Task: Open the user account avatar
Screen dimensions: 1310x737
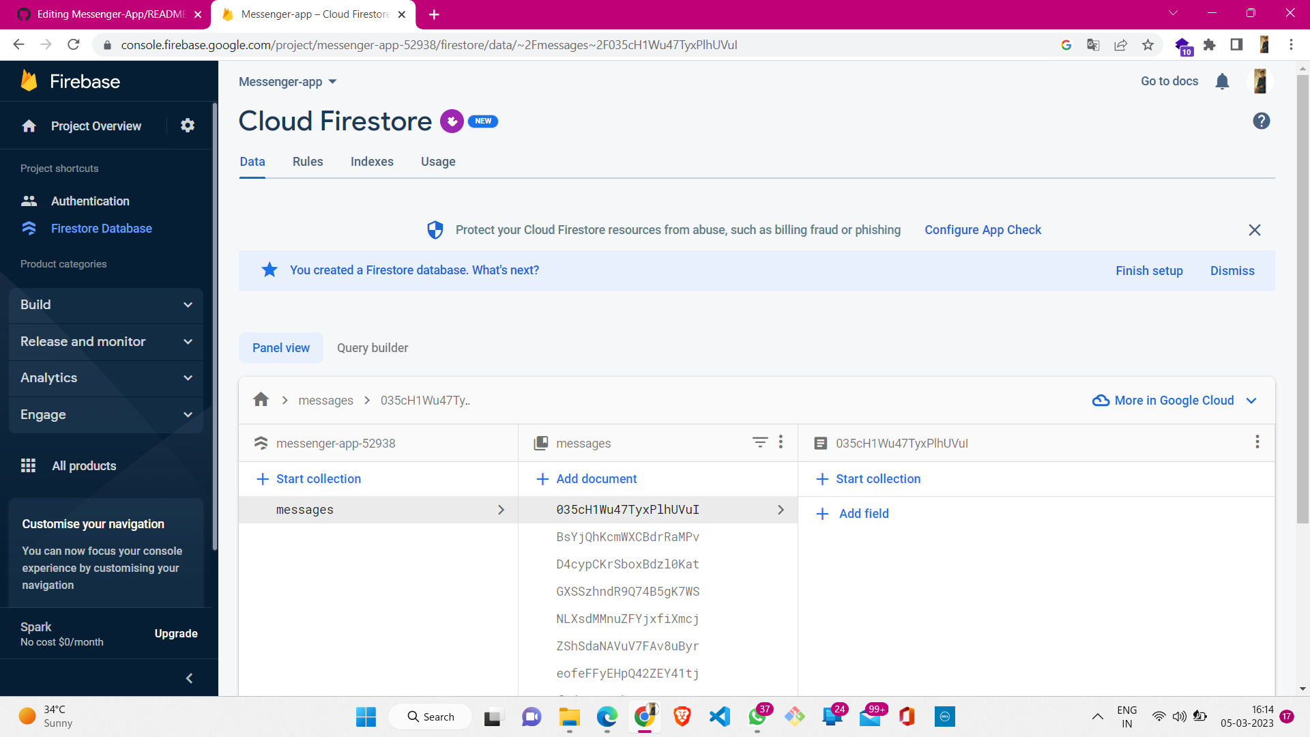Action: click(1260, 81)
